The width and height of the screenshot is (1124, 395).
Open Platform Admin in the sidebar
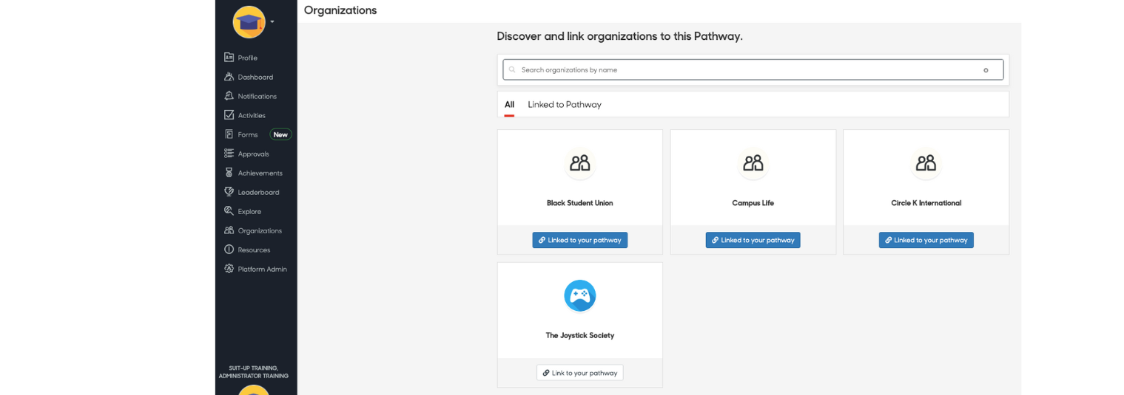click(x=263, y=269)
